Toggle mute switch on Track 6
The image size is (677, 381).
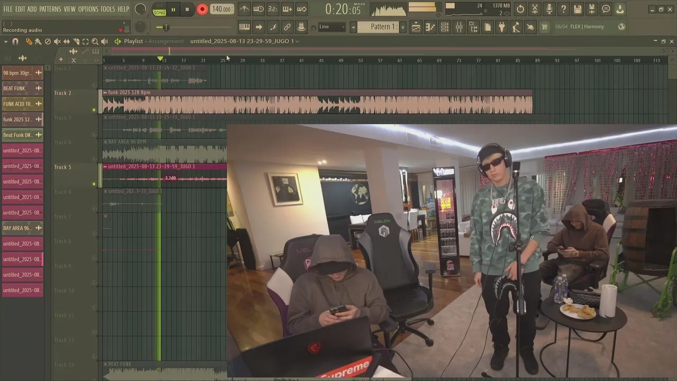pos(94,209)
